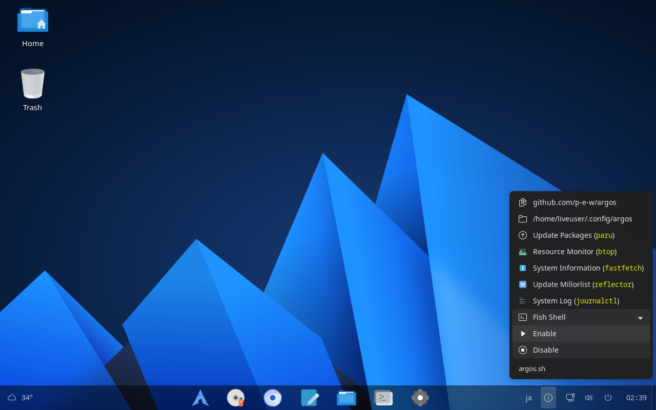Run Update Packages (paru)
This screenshot has height=410, width=656.
(581, 235)
